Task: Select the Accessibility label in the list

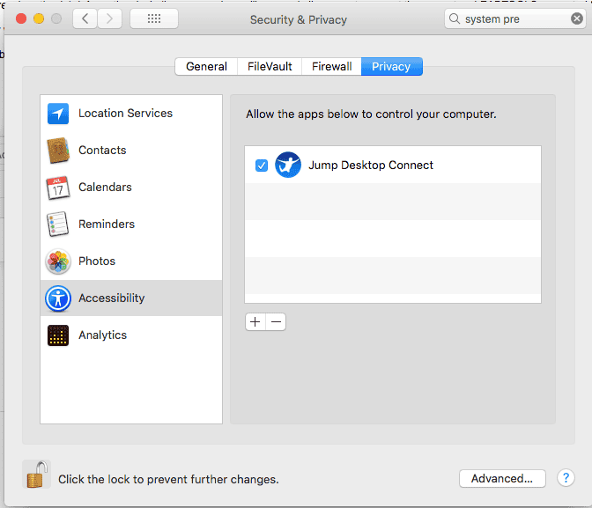Action: click(111, 298)
